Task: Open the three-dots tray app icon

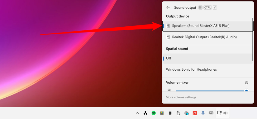Action: [x=145, y=113]
